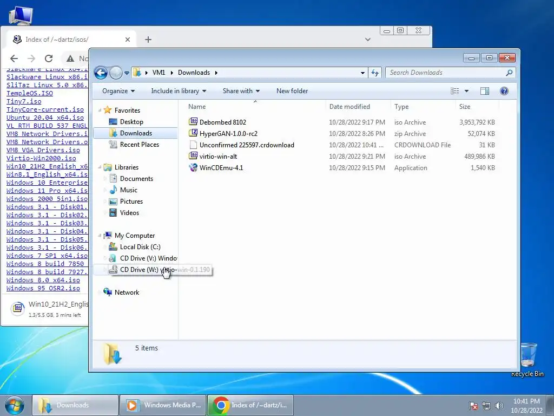Click Chrome's back arrow
The width and height of the screenshot is (554, 416).
[14, 58]
